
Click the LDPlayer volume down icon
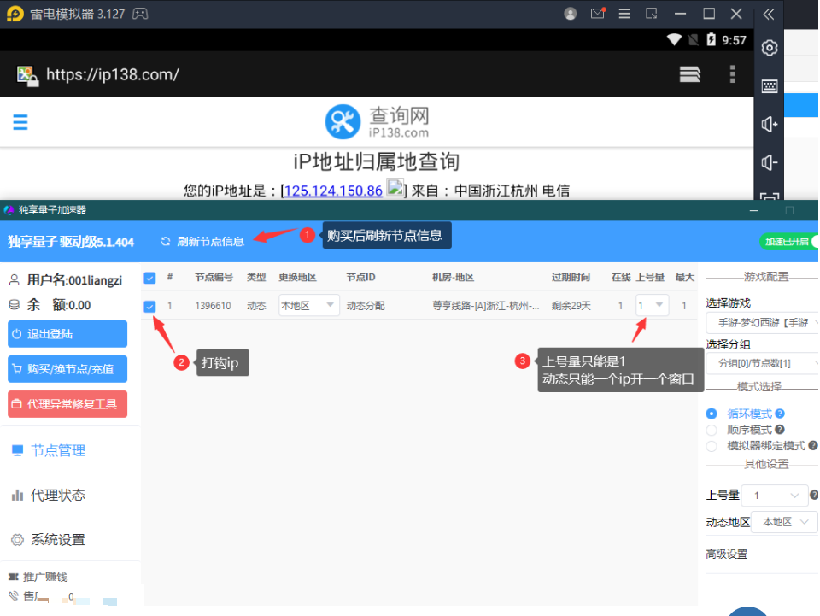770,162
